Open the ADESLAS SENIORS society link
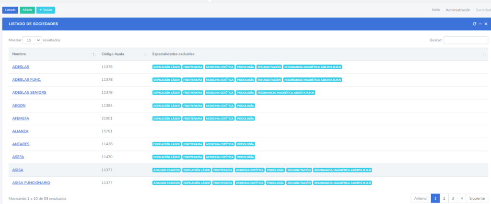491x204 pixels. pyautogui.click(x=29, y=93)
